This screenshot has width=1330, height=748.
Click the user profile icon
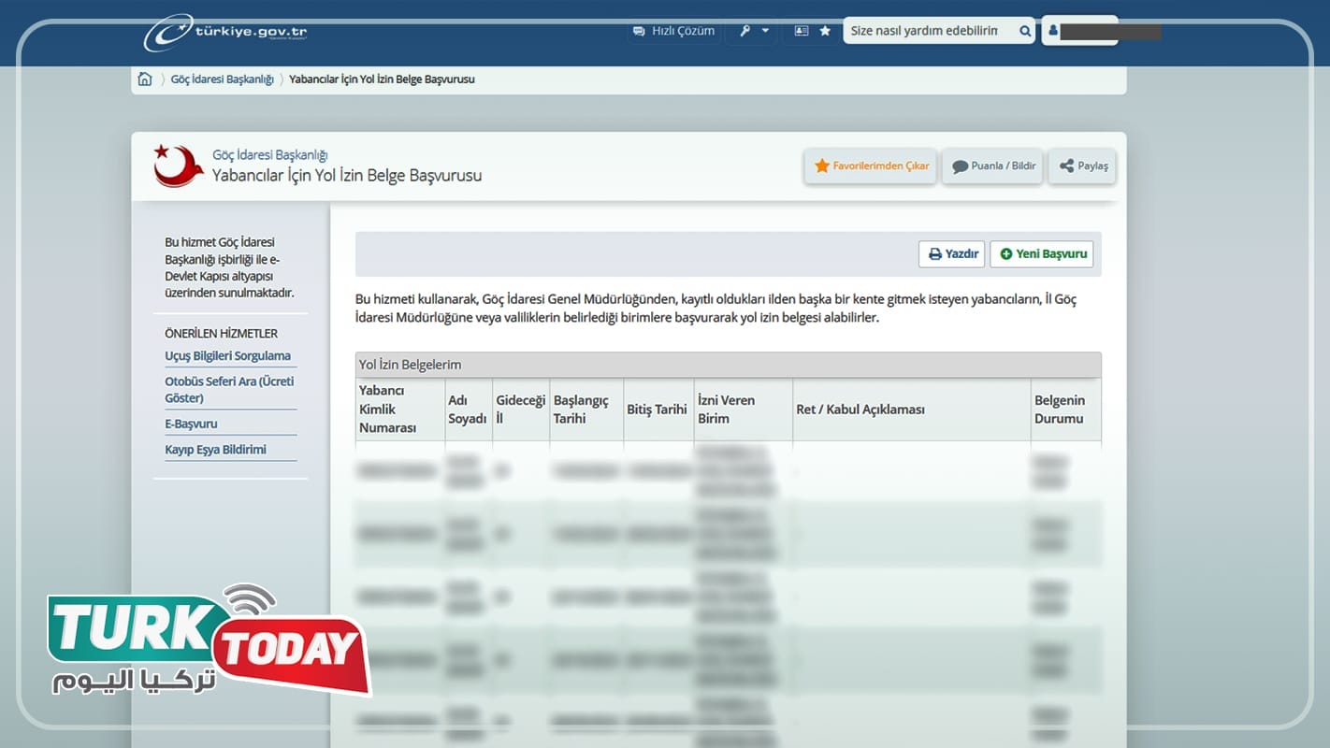tap(1053, 31)
